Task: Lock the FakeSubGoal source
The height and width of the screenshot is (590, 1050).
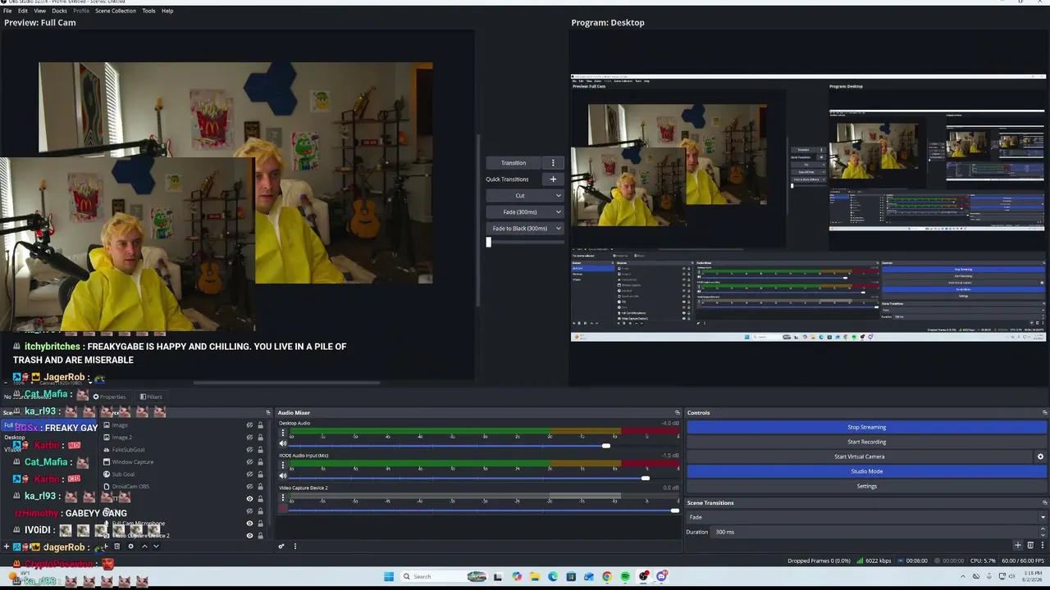Action: (x=261, y=450)
